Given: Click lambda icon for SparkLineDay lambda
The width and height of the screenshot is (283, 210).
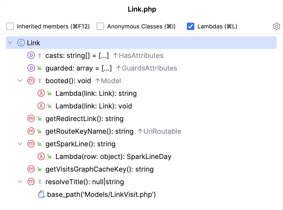Looking at the screenshot, I should [x=41, y=157].
